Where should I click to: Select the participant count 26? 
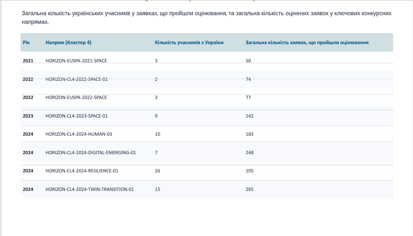pos(158,171)
